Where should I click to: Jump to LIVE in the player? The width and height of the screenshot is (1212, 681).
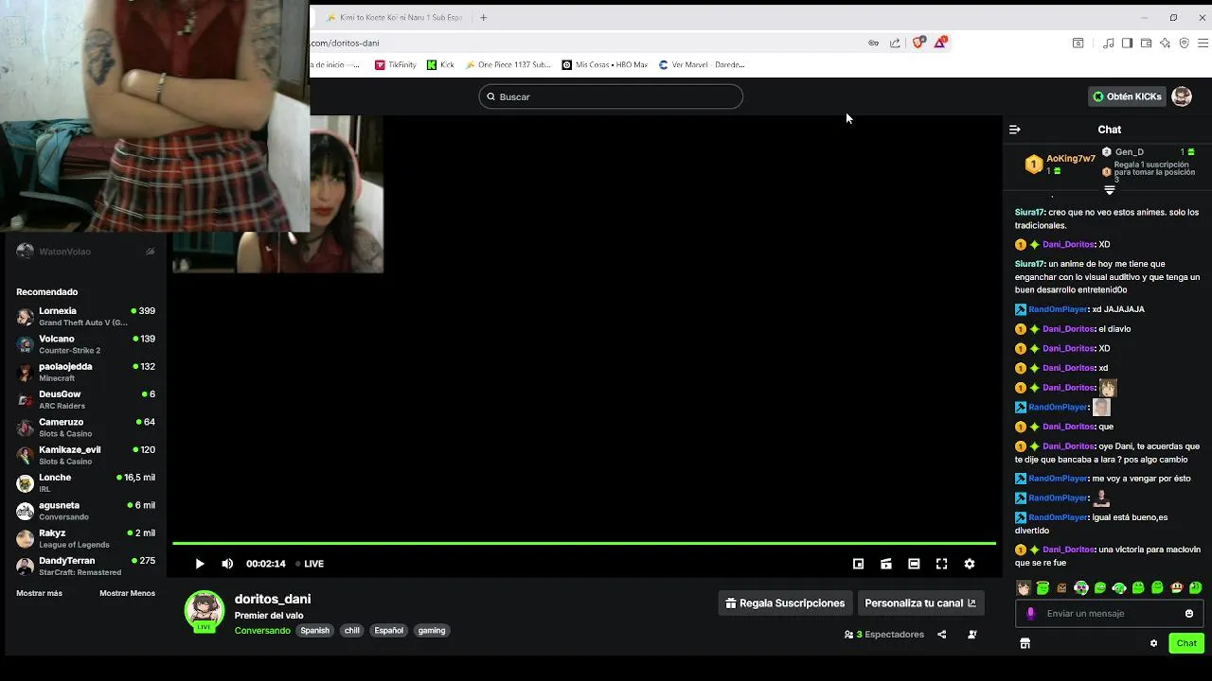310,564
